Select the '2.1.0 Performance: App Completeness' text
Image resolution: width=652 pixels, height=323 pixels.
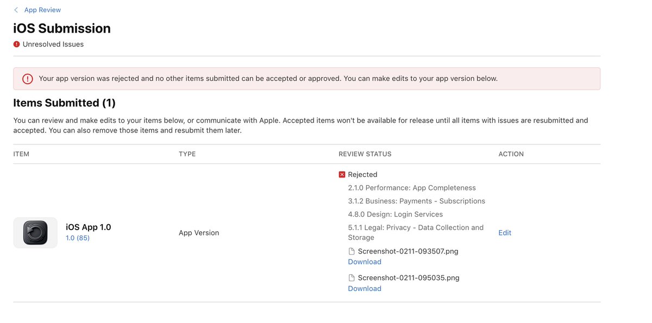412,188
